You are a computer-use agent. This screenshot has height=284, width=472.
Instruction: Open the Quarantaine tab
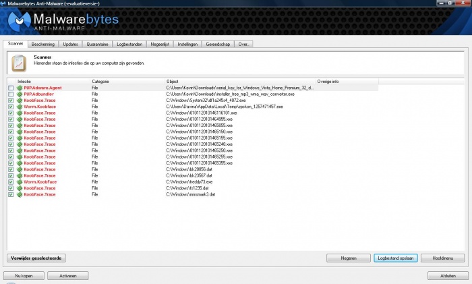click(97, 45)
